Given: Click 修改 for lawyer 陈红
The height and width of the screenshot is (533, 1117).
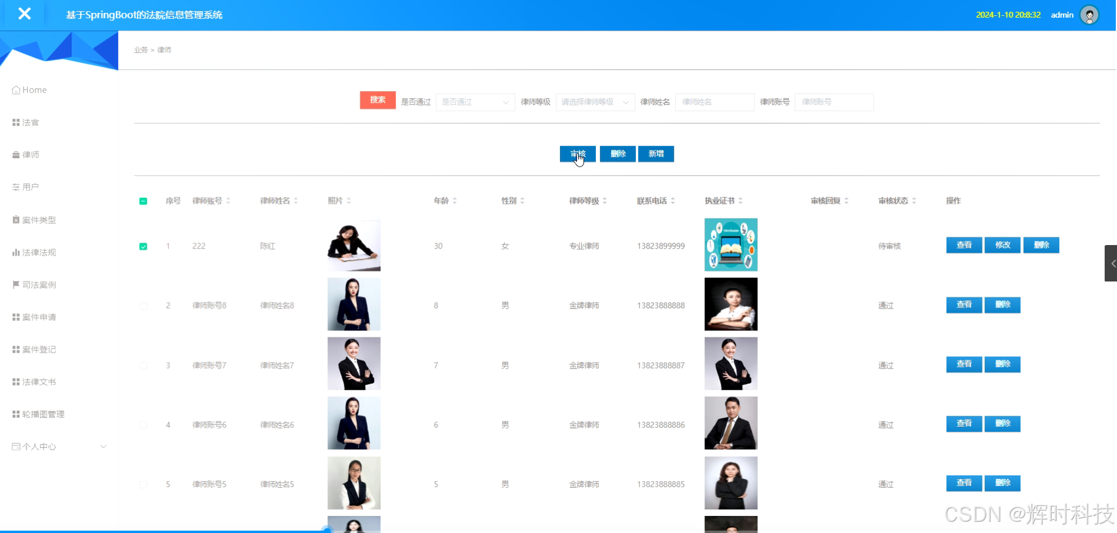Looking at the screenshot, I should (1002, 245).
